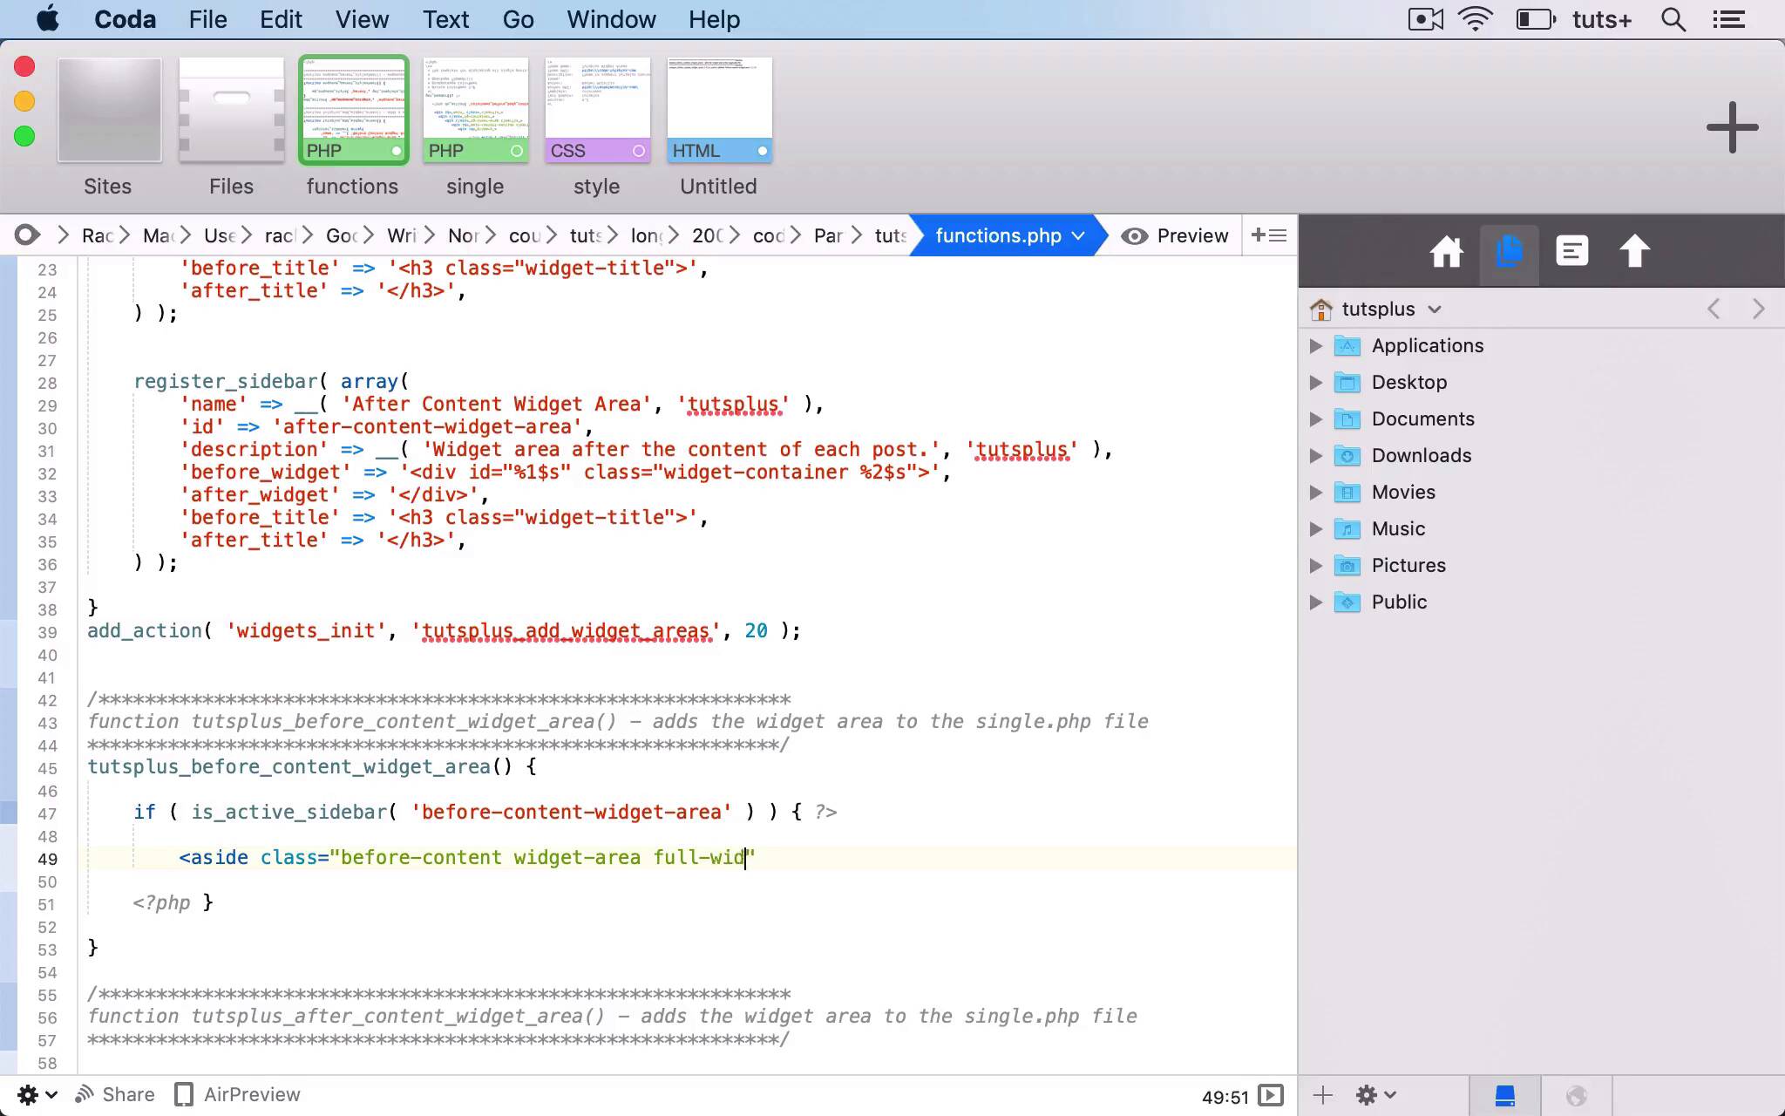
Task: Select the document outline icon in the right panel
Action: pos(1571,250)
